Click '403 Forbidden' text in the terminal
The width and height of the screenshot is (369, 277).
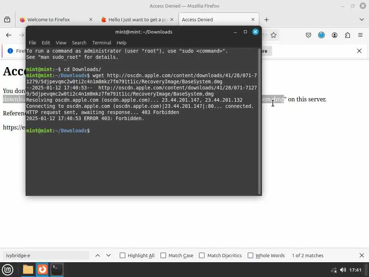click(160, 113)
